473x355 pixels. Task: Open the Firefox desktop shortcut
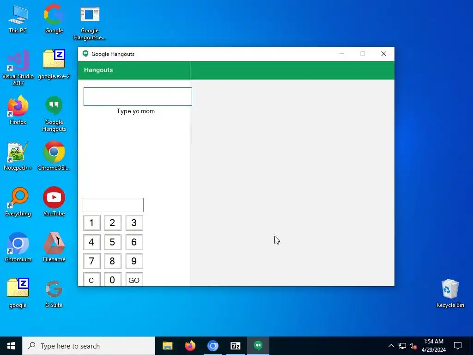click(18, 110)
